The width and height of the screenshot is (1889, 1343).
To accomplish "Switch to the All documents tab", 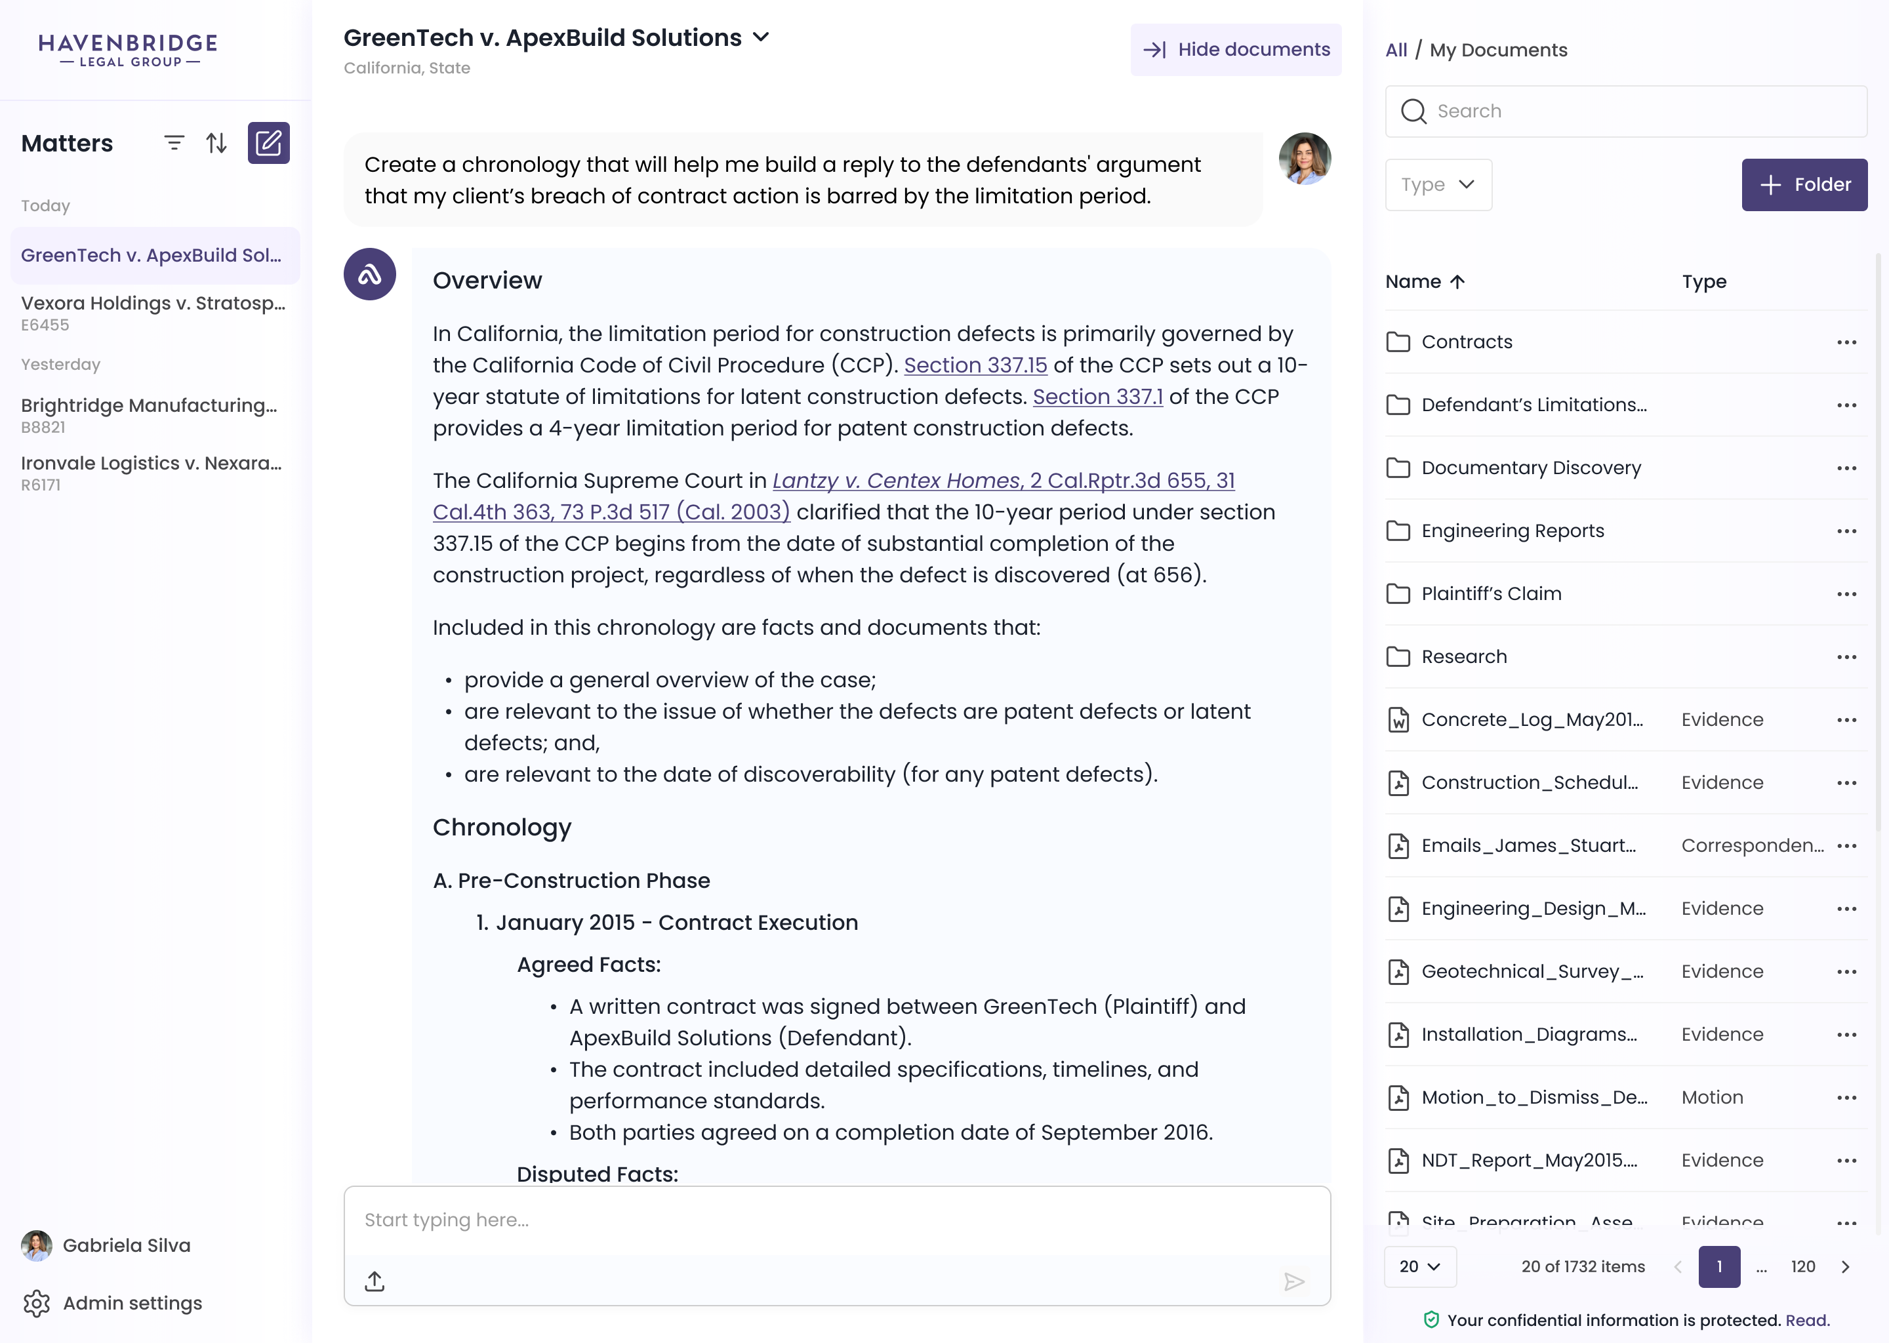I will 1395,50.
